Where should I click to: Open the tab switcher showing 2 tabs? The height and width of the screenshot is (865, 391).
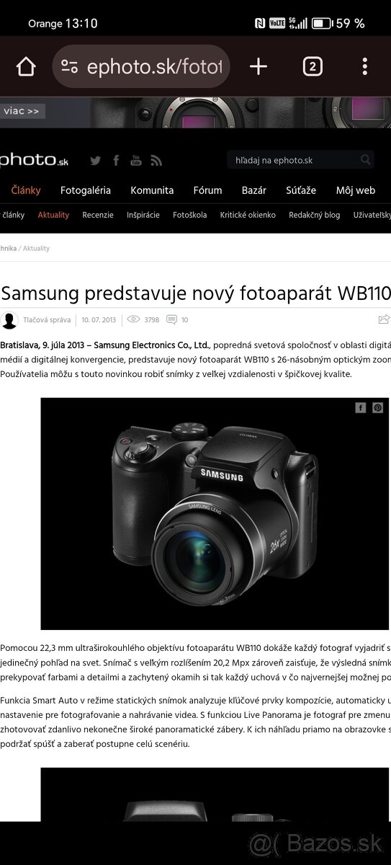pos(312,67)
